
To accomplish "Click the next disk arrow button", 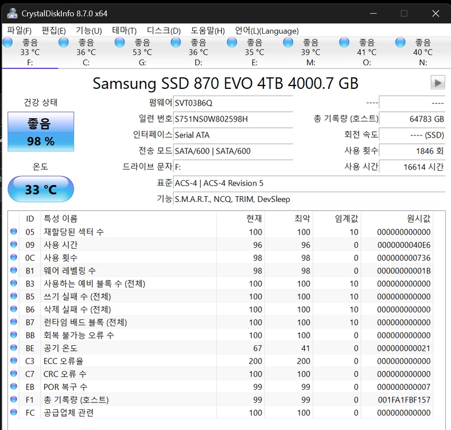I will tap(437, 83).
